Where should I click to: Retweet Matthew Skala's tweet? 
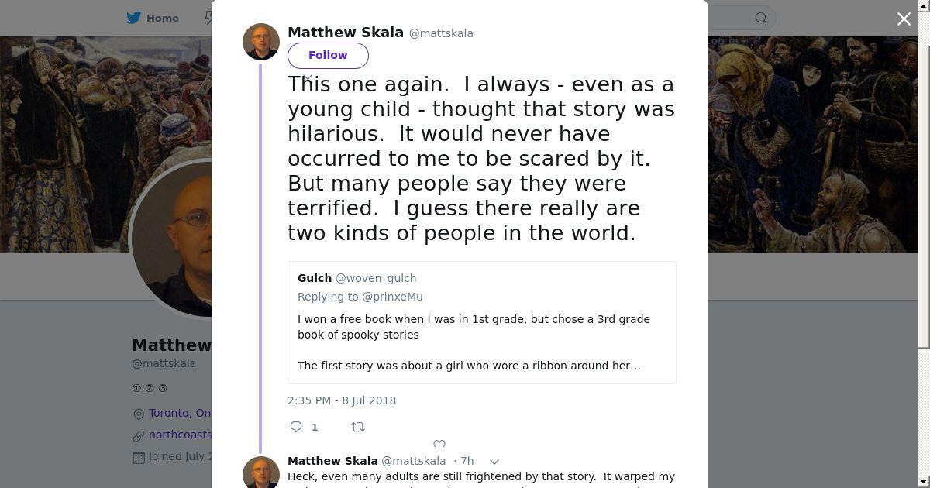point(358,427)
